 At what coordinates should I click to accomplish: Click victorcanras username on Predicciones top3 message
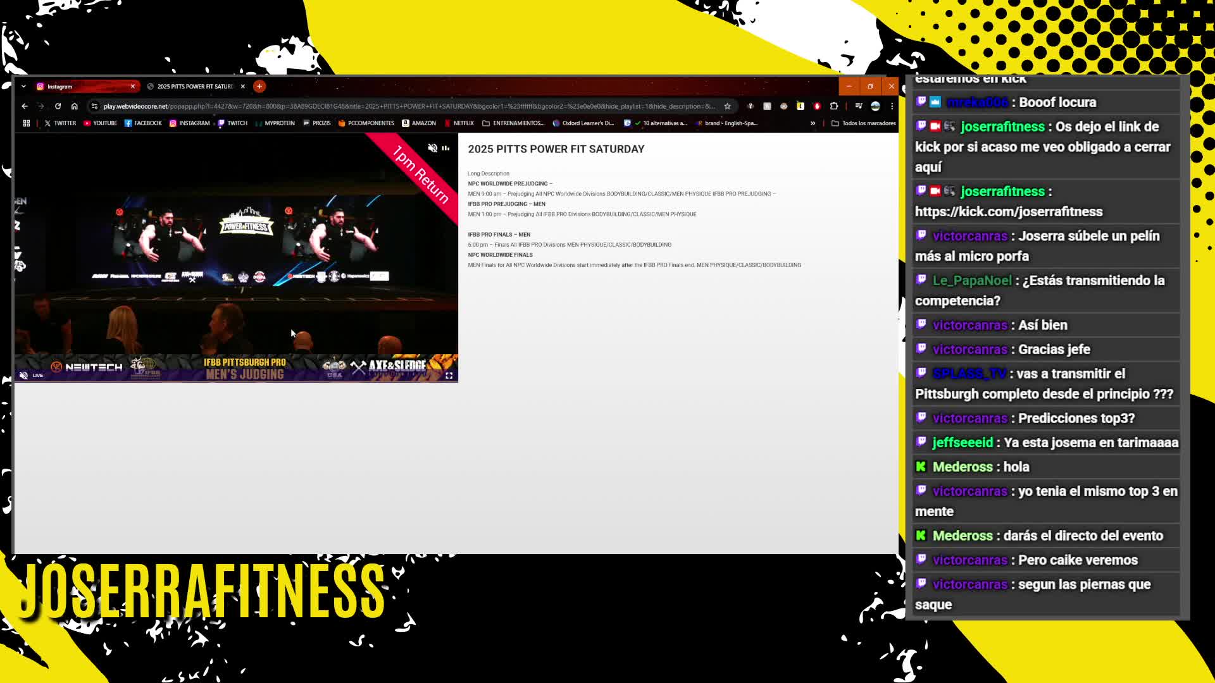[969, 419]
